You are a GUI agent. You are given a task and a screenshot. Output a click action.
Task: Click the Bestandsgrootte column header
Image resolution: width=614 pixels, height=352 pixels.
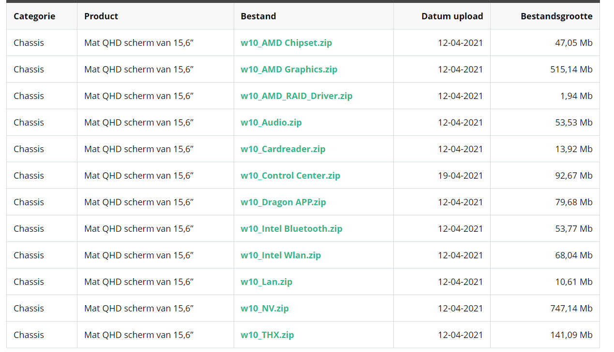point(556,16)
